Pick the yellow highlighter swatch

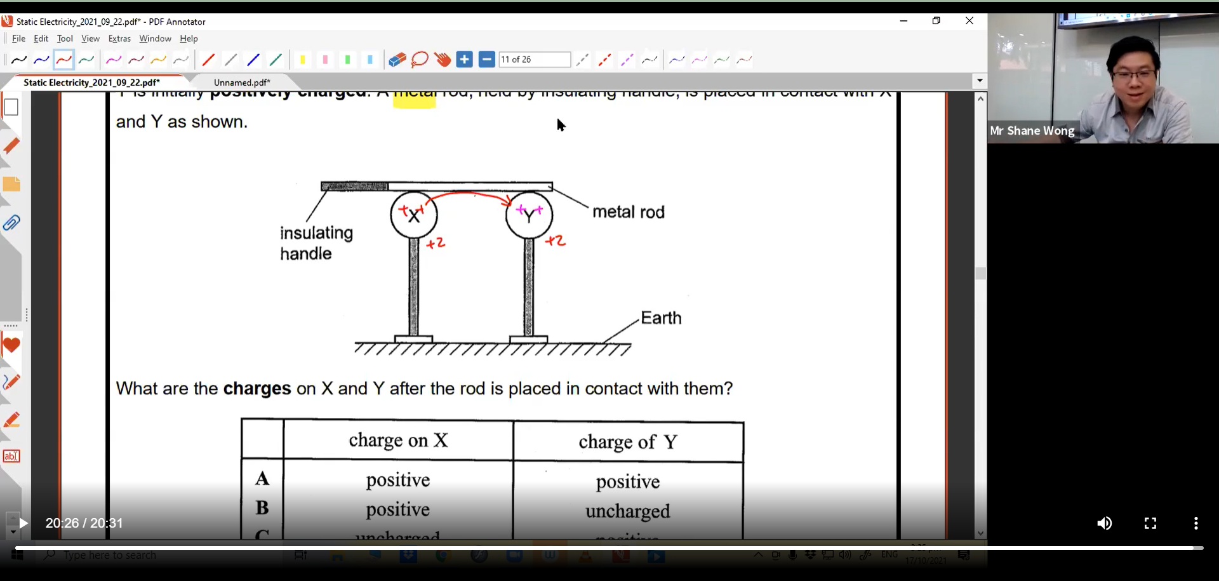303,60
